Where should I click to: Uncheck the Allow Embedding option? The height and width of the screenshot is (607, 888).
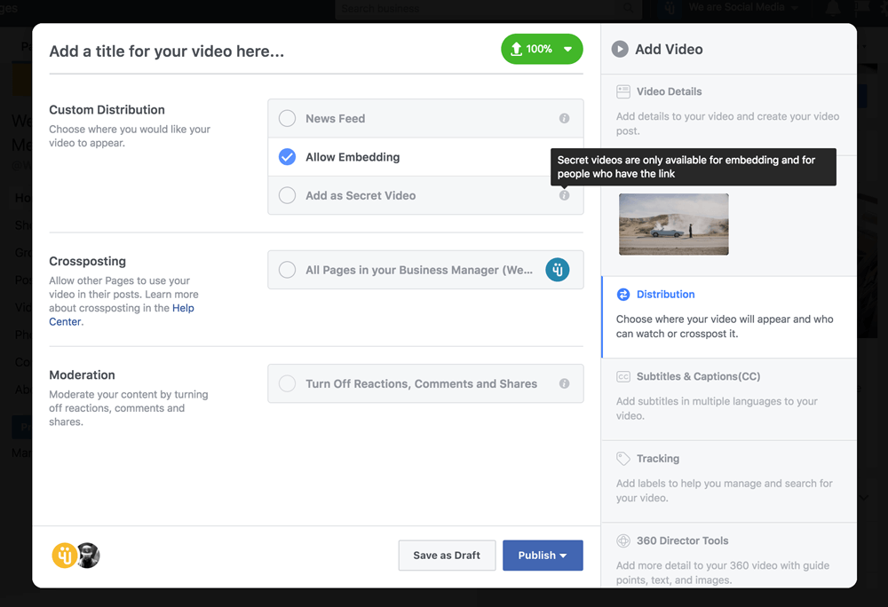(x=287, y=157)
